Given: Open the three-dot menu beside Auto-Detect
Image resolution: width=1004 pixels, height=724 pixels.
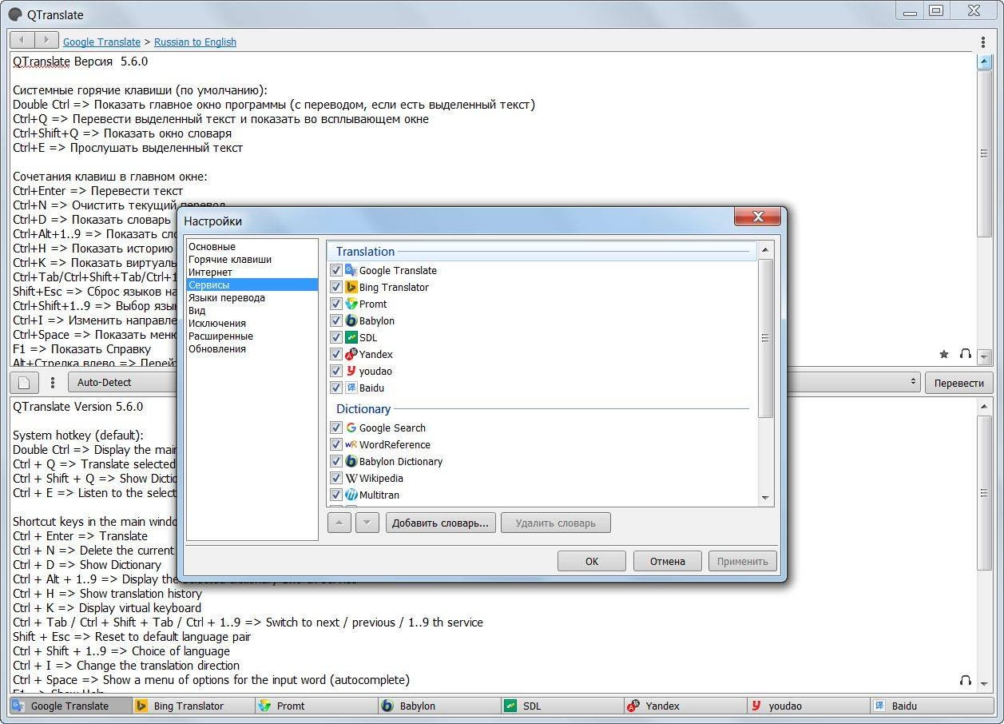Looking at the screenshot, I should coord(53,383).
